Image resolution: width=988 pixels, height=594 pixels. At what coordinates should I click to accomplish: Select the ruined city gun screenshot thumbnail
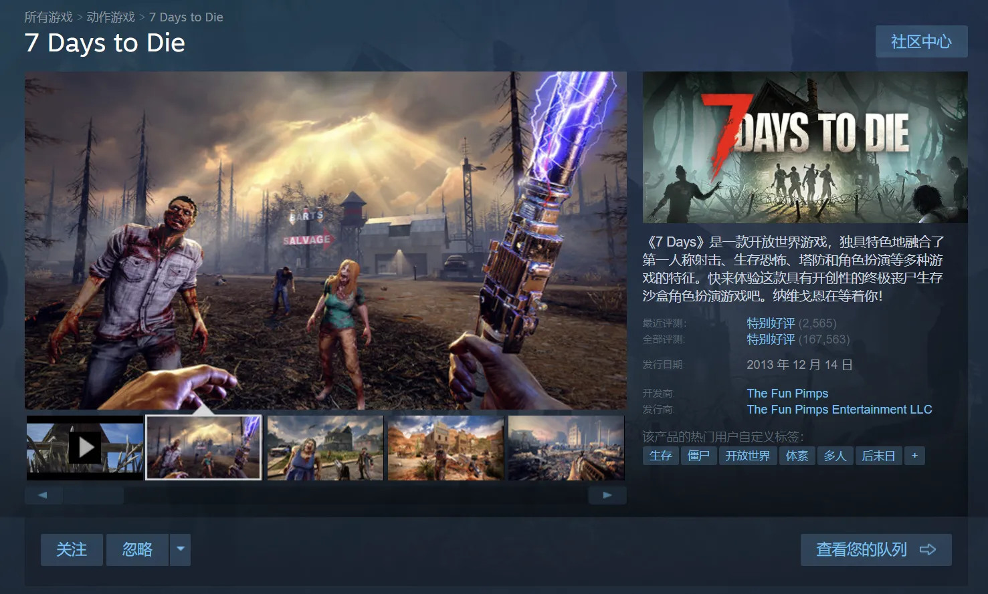(x=566, y=447)
